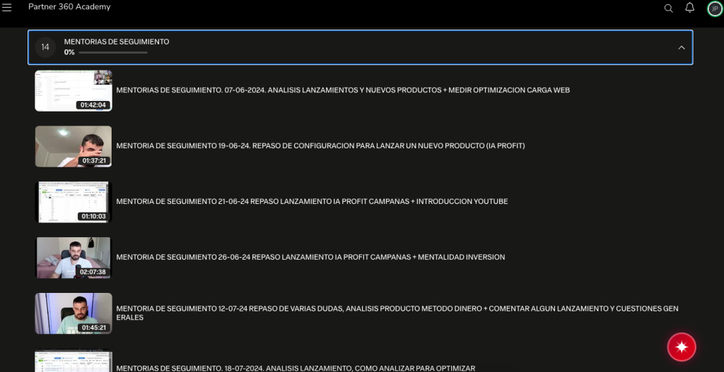Open the 19-06-24 IA Profit video thumbnail

click(74, 146)
